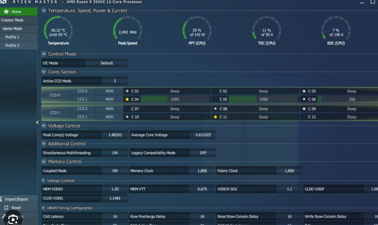Click Write Row-Column Delay field
Image resolution: width=378 pixels, height=225 pixels.
(x=341, y=217)
